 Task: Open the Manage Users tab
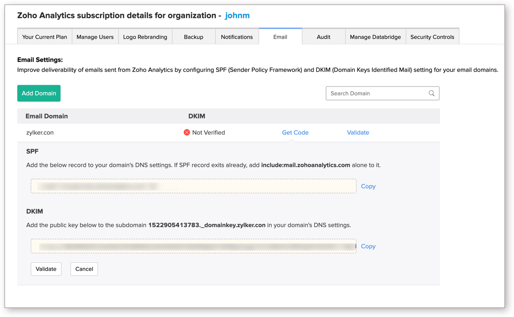[95, 37]
